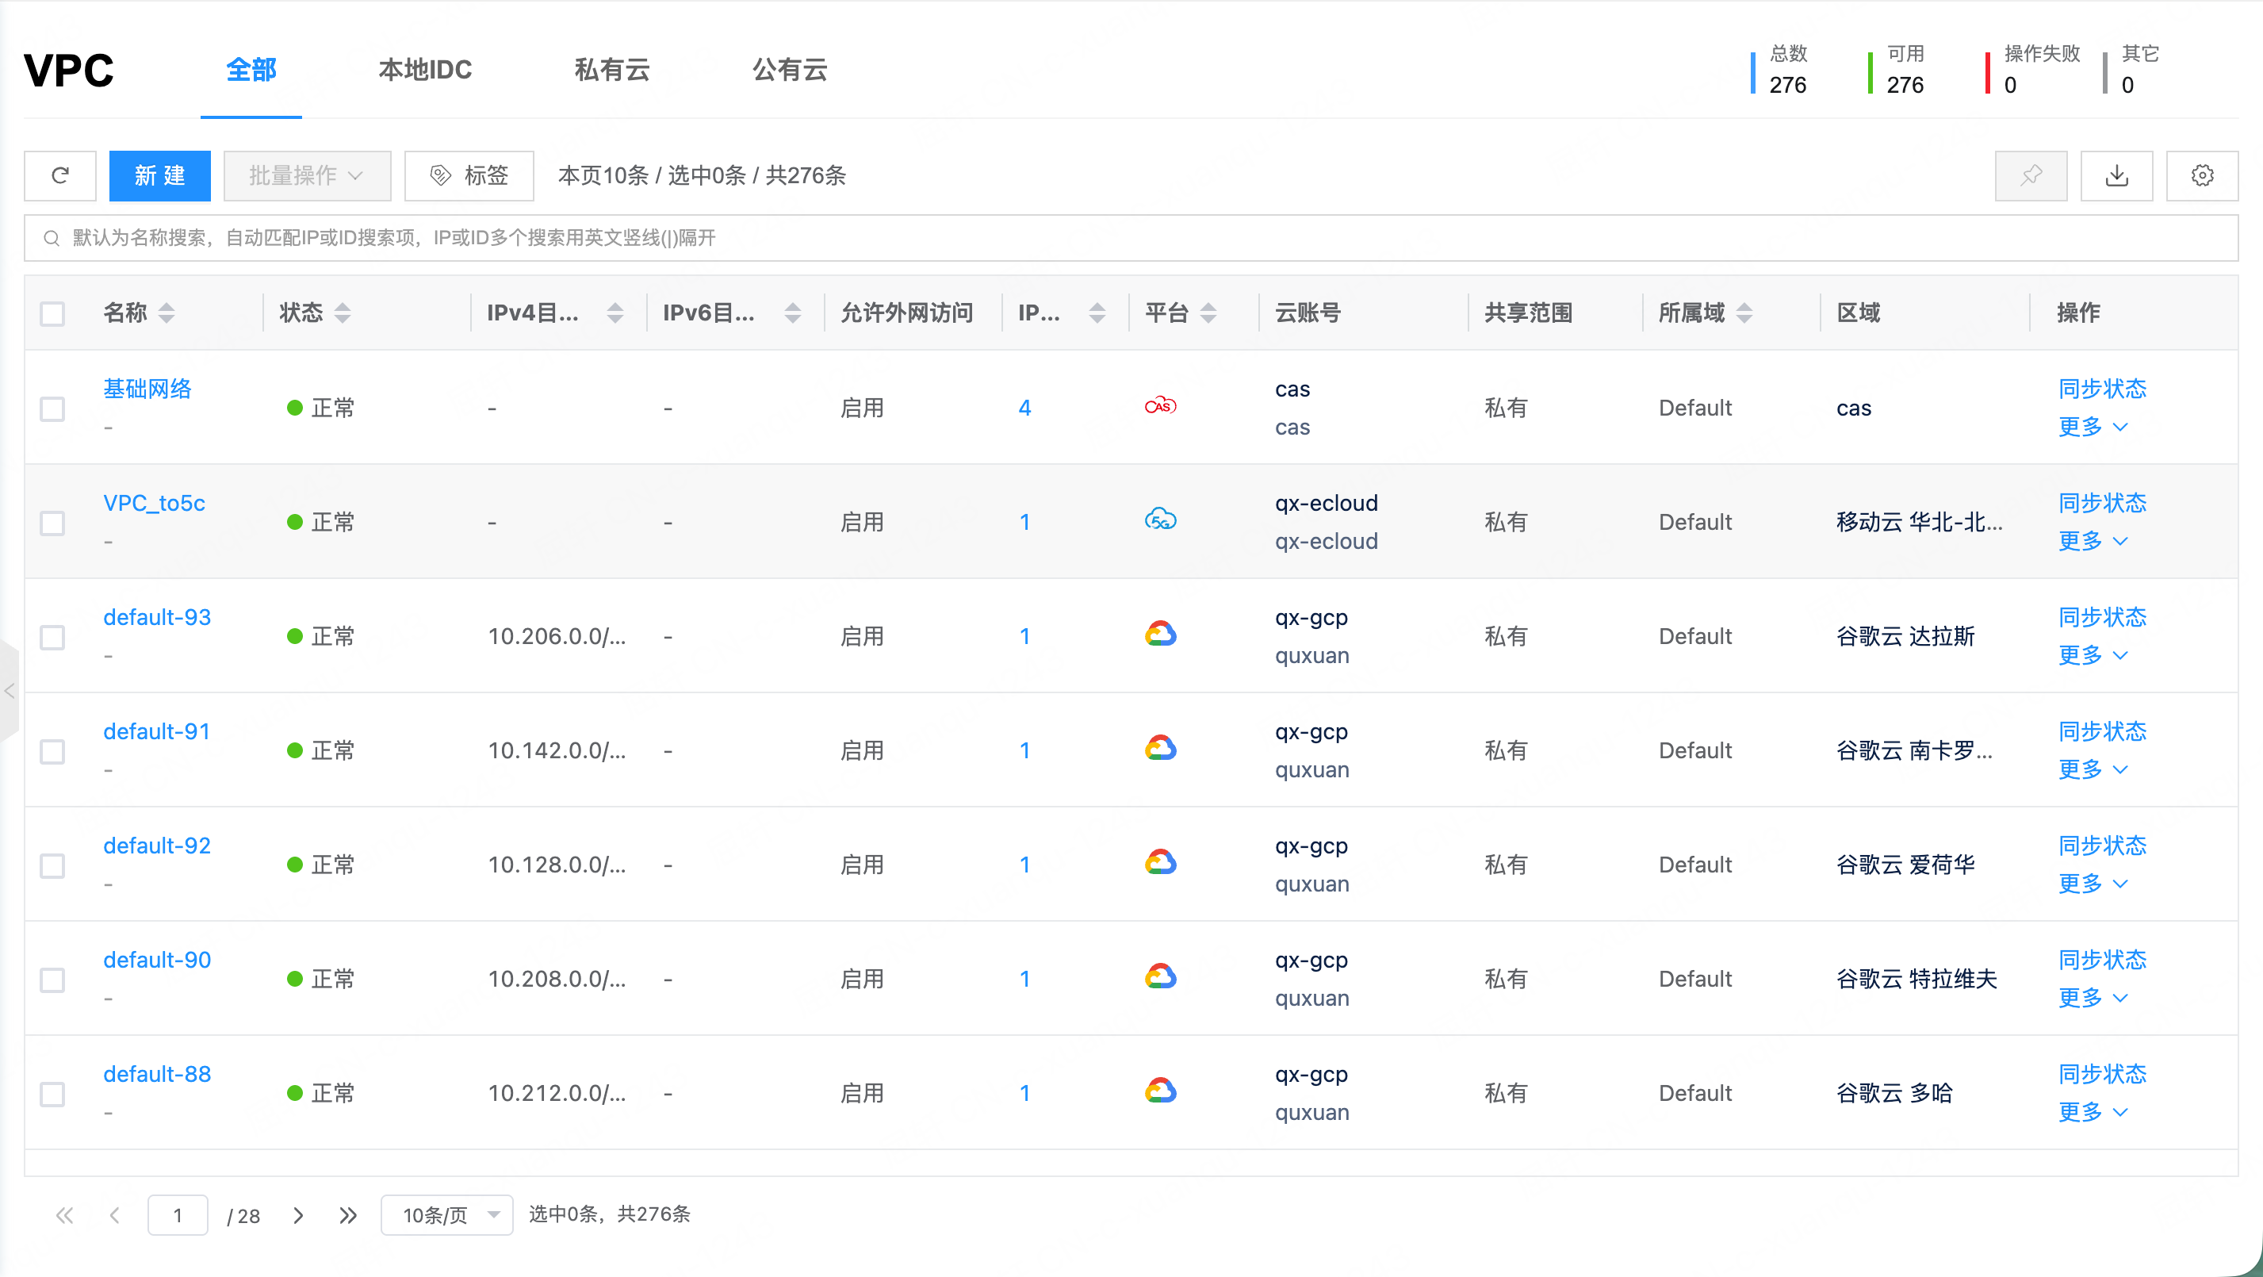Click 同步状态 for default-93 row
The height and width of the screenshot is (1277, 2263).
(2102, 618)
